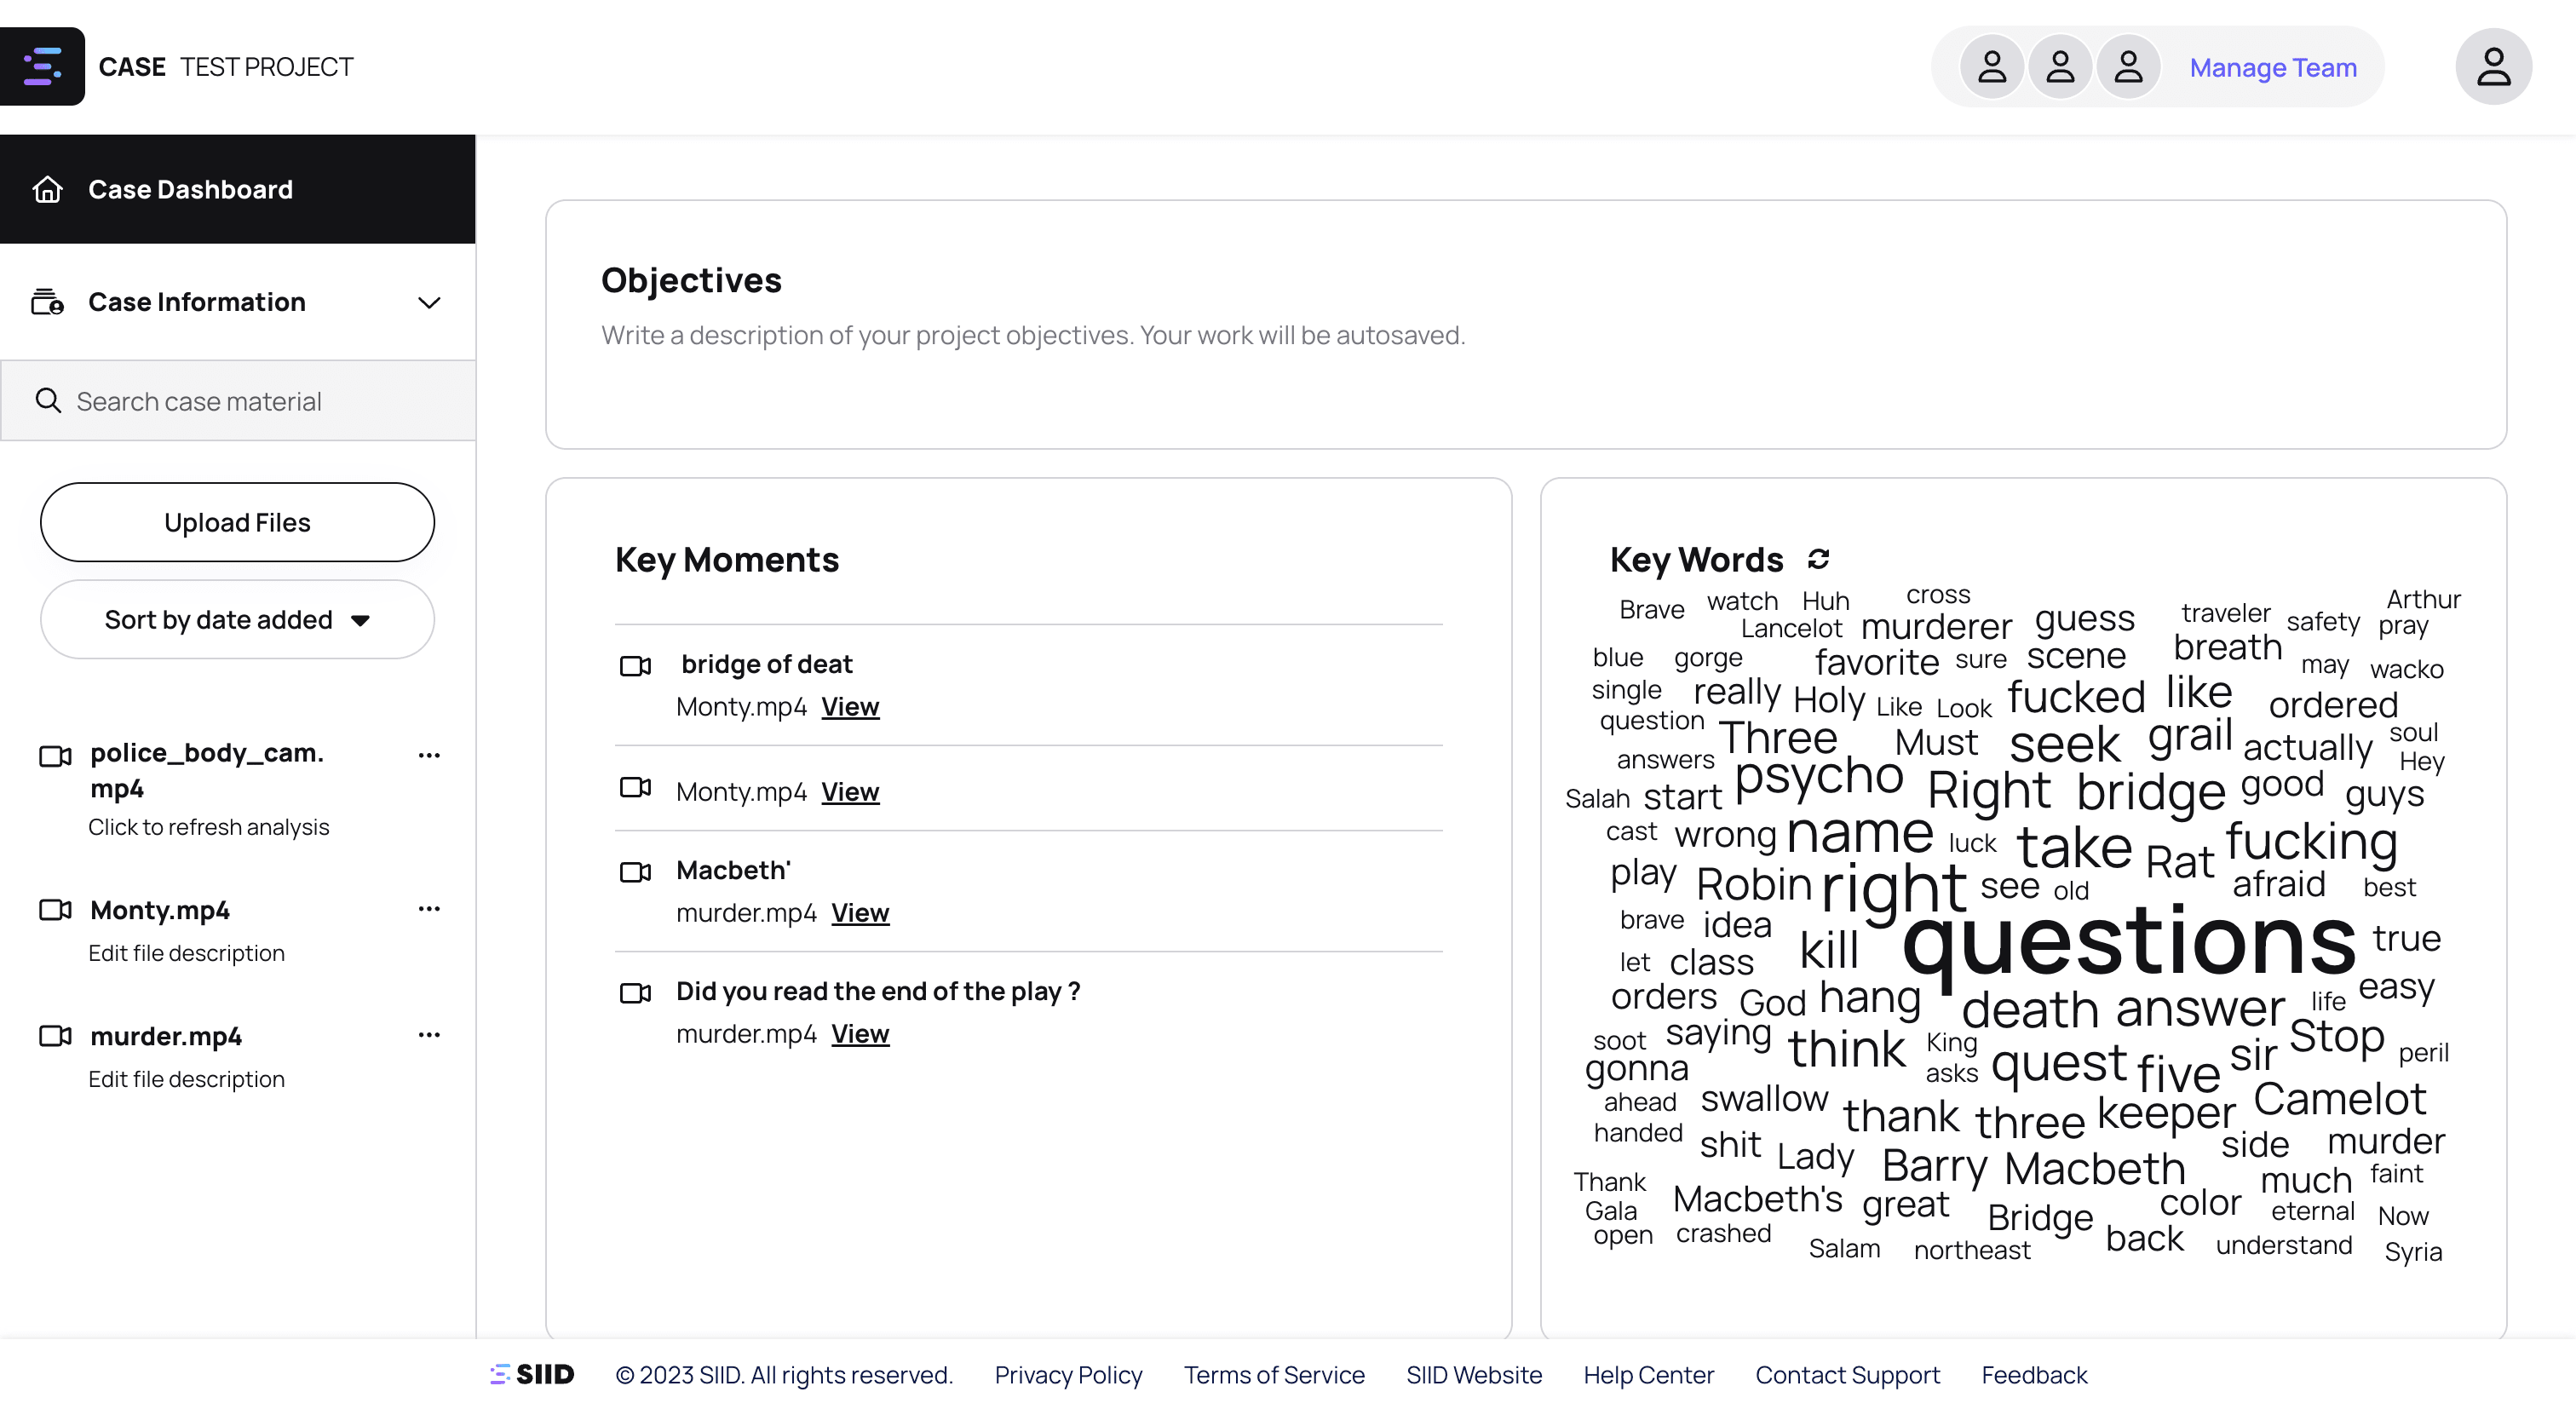Go to Case Dashboard
The width and height of the screenshot is (2576, 1409).
coord(190,189)
